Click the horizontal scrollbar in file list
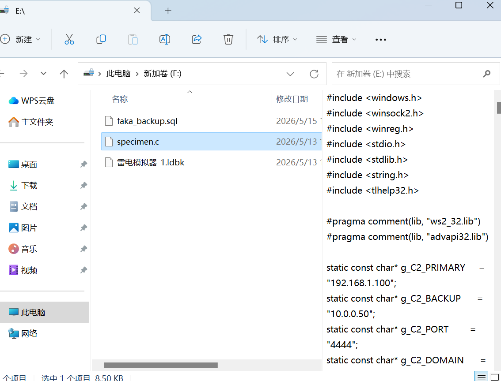Image resolution: width=501 pixels, height=381 pixels. point(161,365)
